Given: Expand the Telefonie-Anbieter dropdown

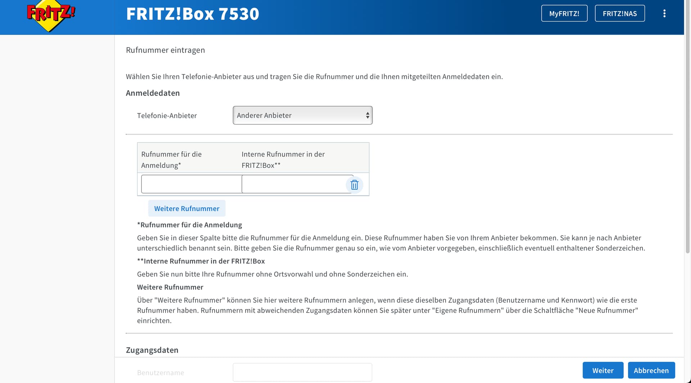Looking at the screenshot, I should (x=303, y=115).
